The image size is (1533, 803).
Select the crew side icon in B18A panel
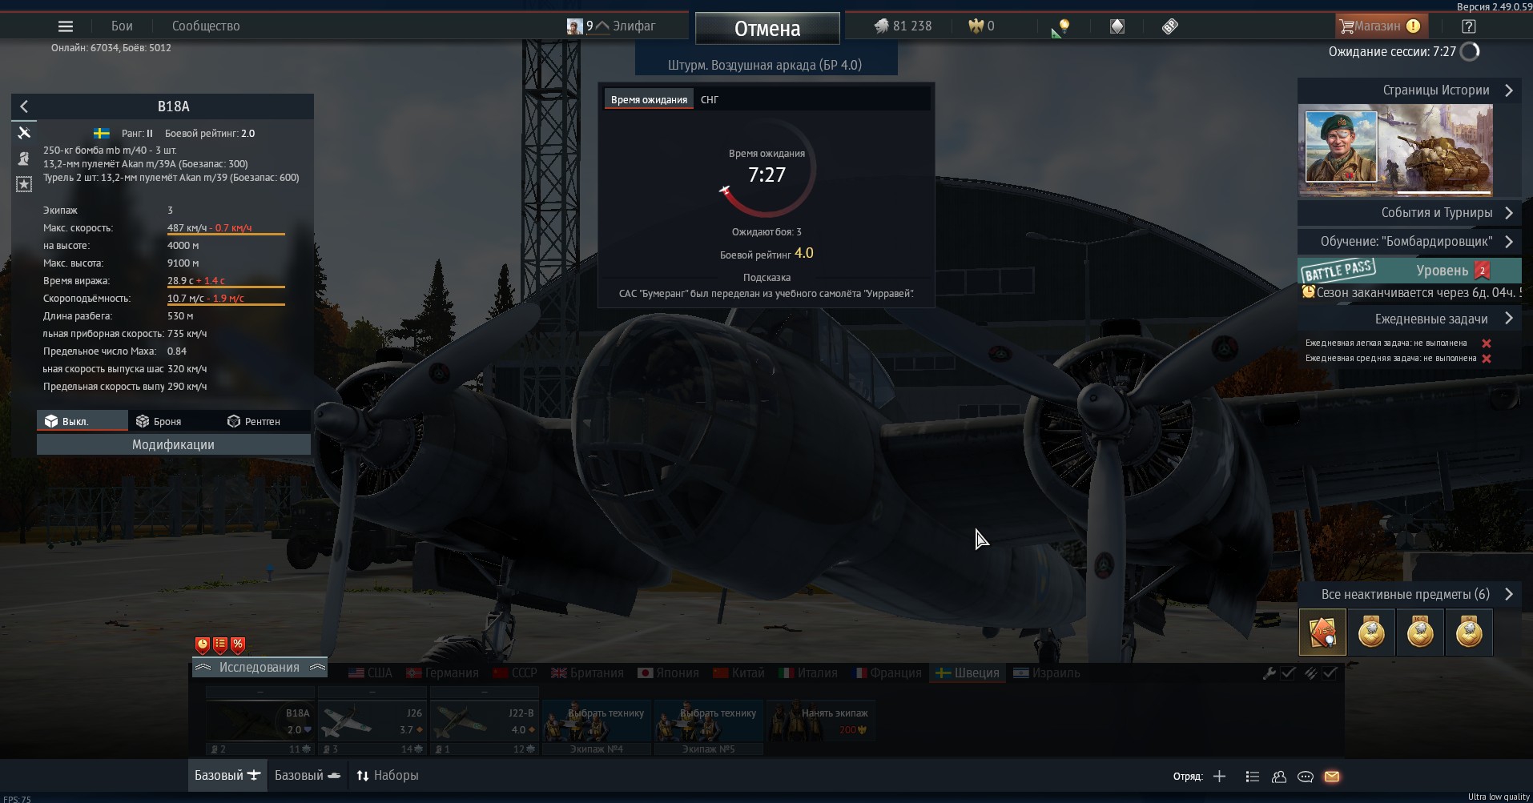pos(24,159)
